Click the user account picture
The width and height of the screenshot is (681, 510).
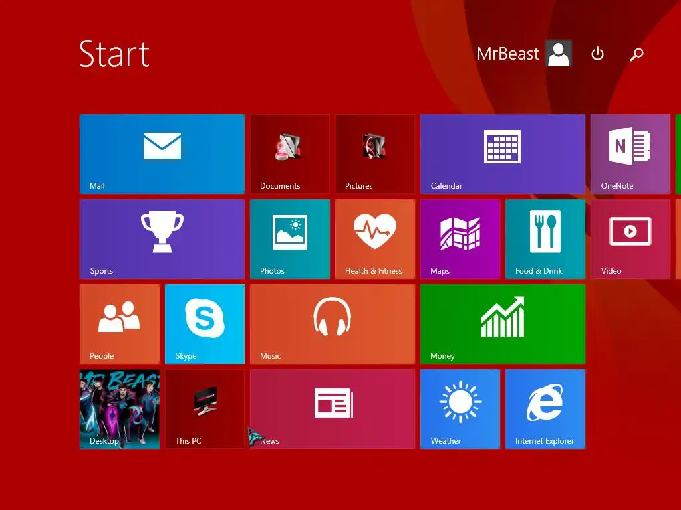[x=559, y=53]
